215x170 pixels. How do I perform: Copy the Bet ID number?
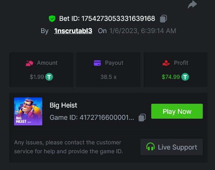coord(163,19)
